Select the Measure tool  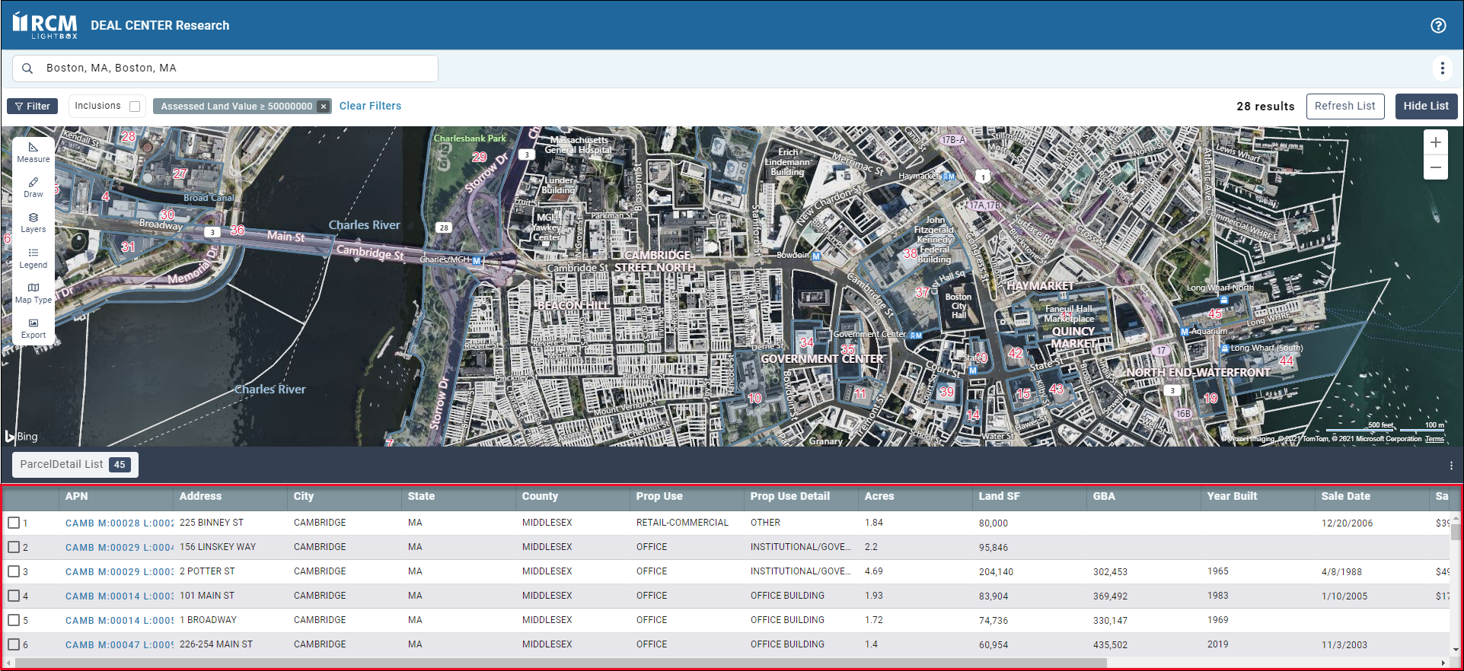(33, 152)
